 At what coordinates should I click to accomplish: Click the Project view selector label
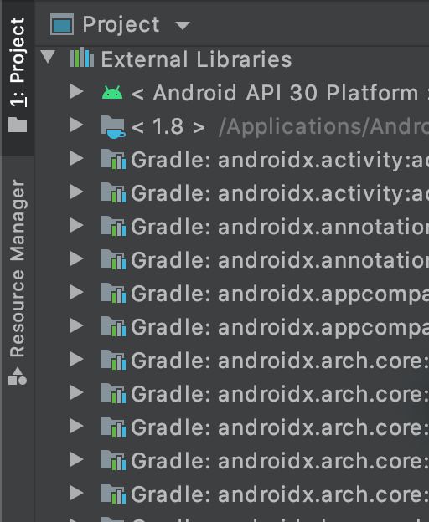coord(121,24)
